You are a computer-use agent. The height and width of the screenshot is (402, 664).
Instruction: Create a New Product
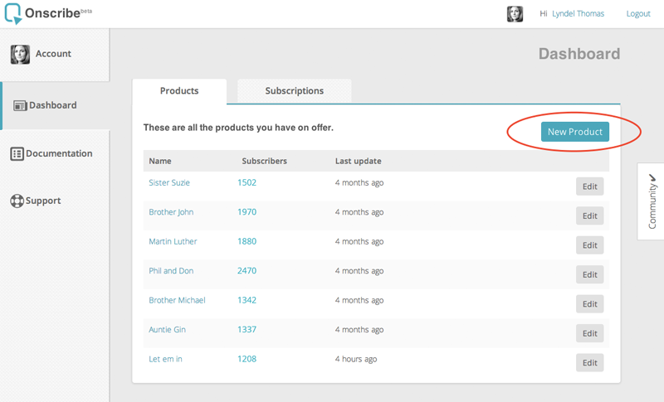coord(575,132)
